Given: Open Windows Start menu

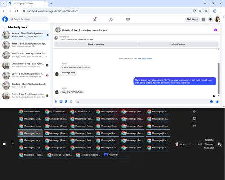Looking at the screenshot, I should pos(4,144).
